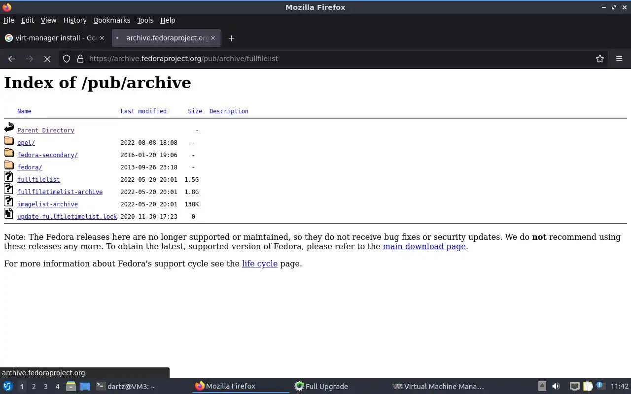The width and height of the screenshot is (631, 394).
Task: Open the clipboard notes tray icon
Action: point(588,387)
